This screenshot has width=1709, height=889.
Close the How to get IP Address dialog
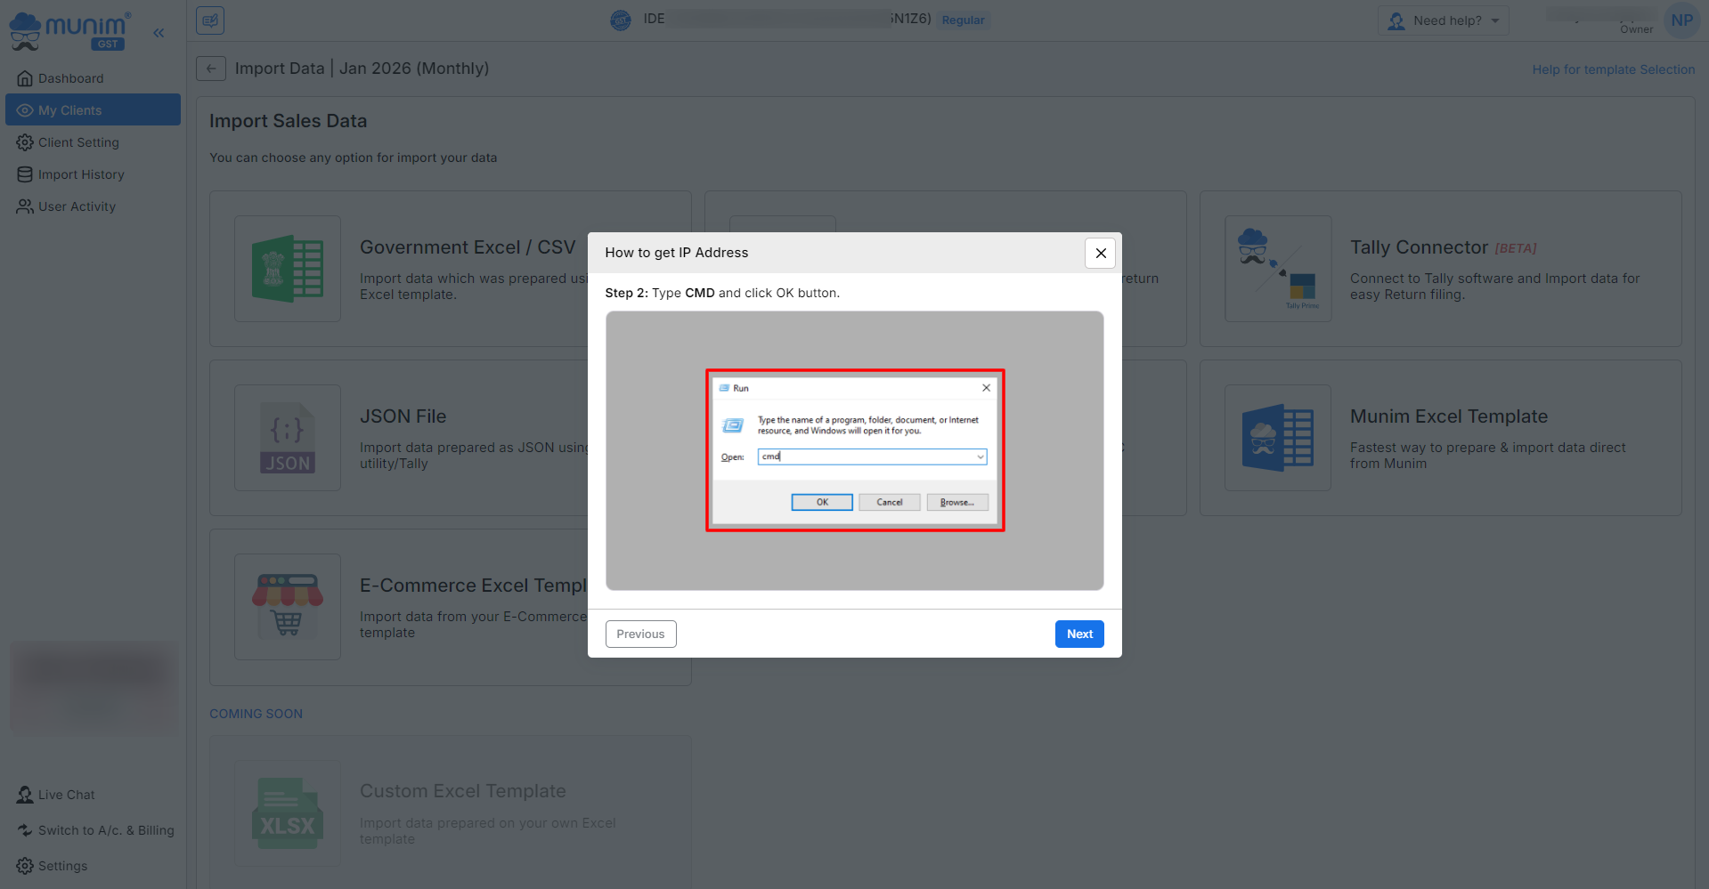click(x=1100, y=253)
